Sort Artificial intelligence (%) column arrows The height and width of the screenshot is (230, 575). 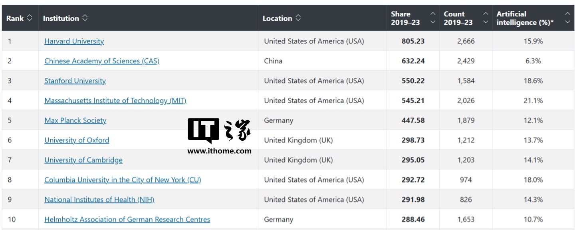pos(567,18)
